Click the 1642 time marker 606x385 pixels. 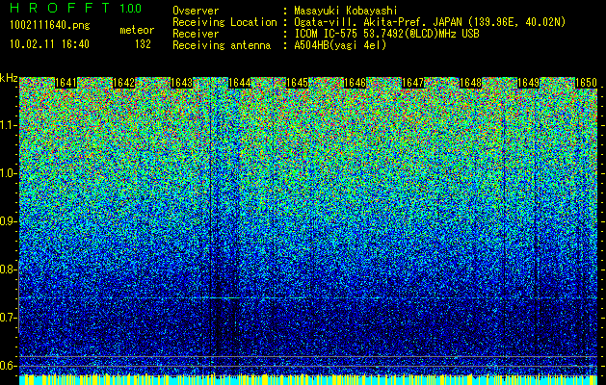click(x=123, y=83)
